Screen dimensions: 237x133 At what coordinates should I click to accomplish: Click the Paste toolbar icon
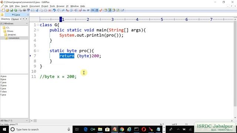46,10
